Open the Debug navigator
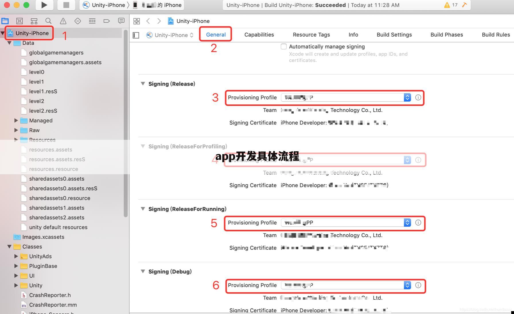This screenshot has width=514, height=314. 92,21
